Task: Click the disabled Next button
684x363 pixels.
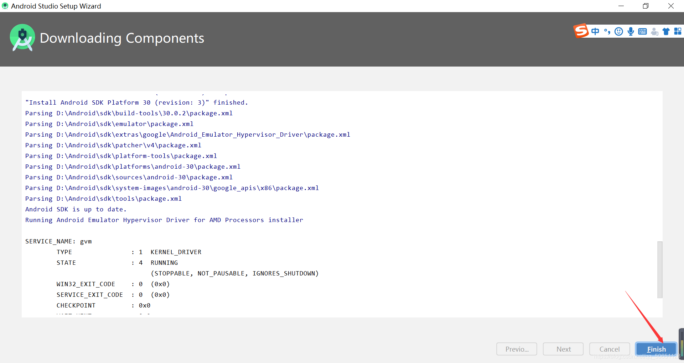Action: (563, 349)
